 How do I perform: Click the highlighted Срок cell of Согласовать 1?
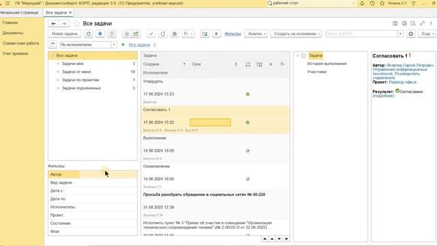[x=210, y=122]
